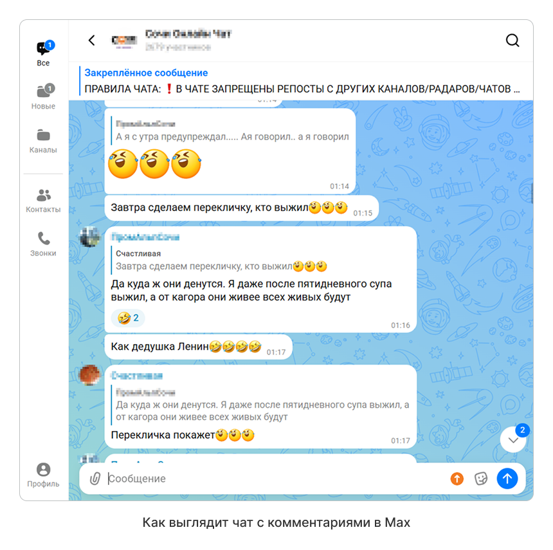Open the Каналы folder in the sidebar
553x550 pixels.
(43, 141)
